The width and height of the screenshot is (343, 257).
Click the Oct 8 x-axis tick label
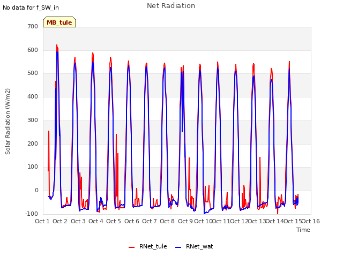(x=167, y=221)
